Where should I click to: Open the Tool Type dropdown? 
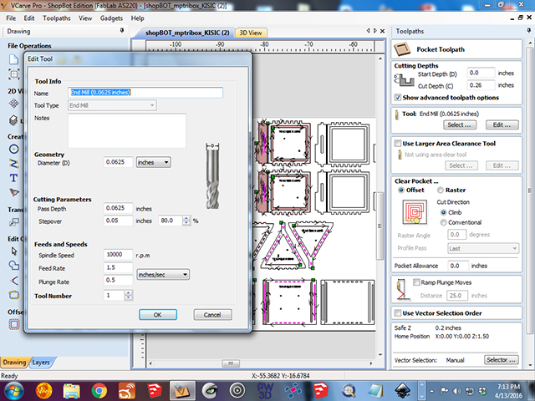point(112,105)
